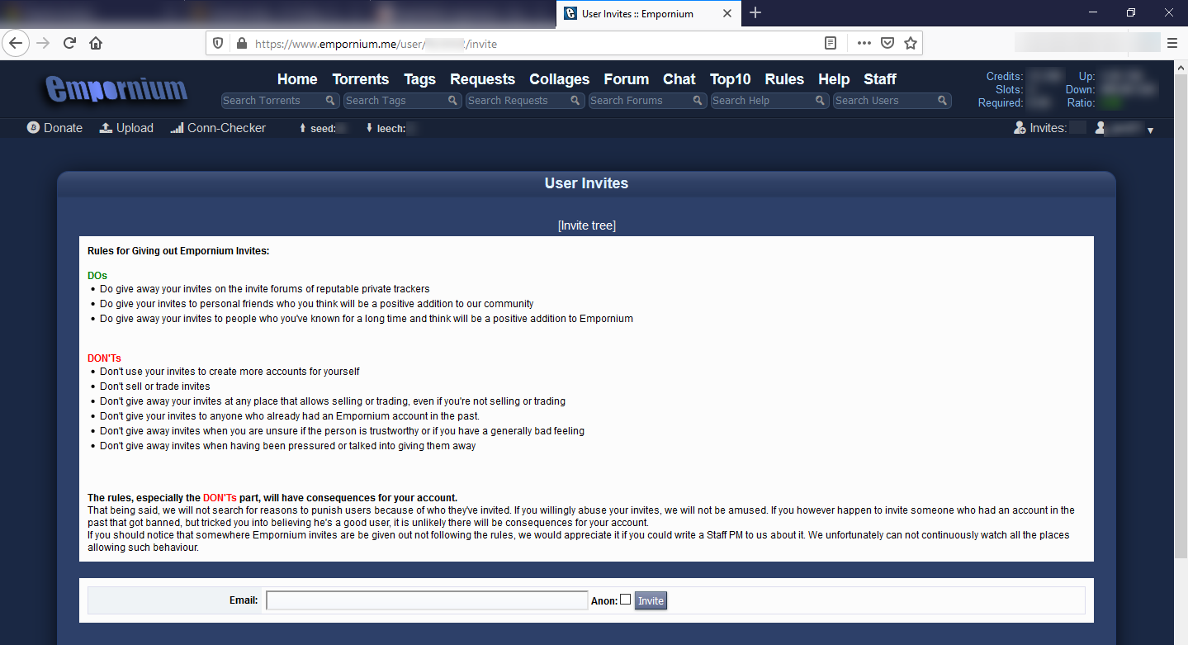Click the Donate link
The height and width of the screenshot is (645, 1188).
click(63, 128)
